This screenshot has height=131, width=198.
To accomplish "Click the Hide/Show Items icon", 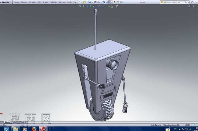I will 103,6.
